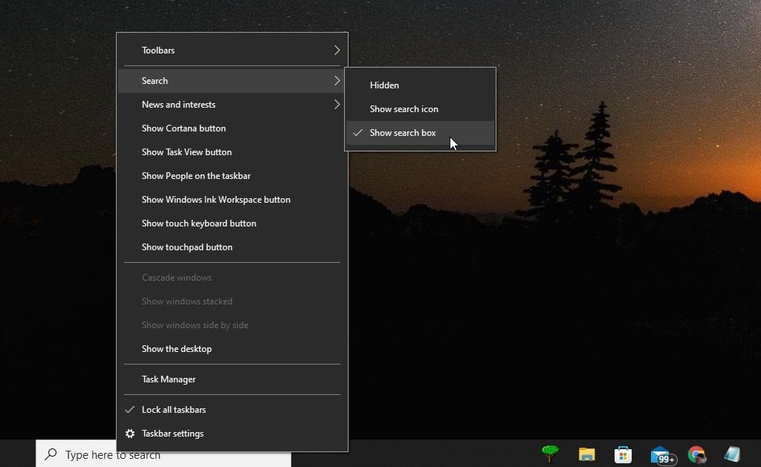This screenshot has width=761, height=467.
Task: Click the Search submenu chevron
Action: tap(337, 81)
